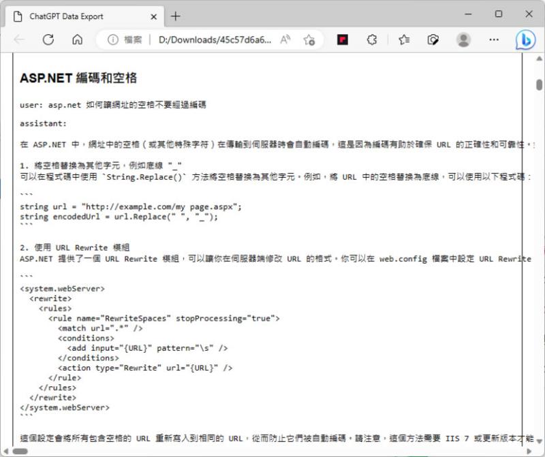The image size is (545, 457).
Task: Open the Bing chat sidebar button
Action: tap(525, 40)
